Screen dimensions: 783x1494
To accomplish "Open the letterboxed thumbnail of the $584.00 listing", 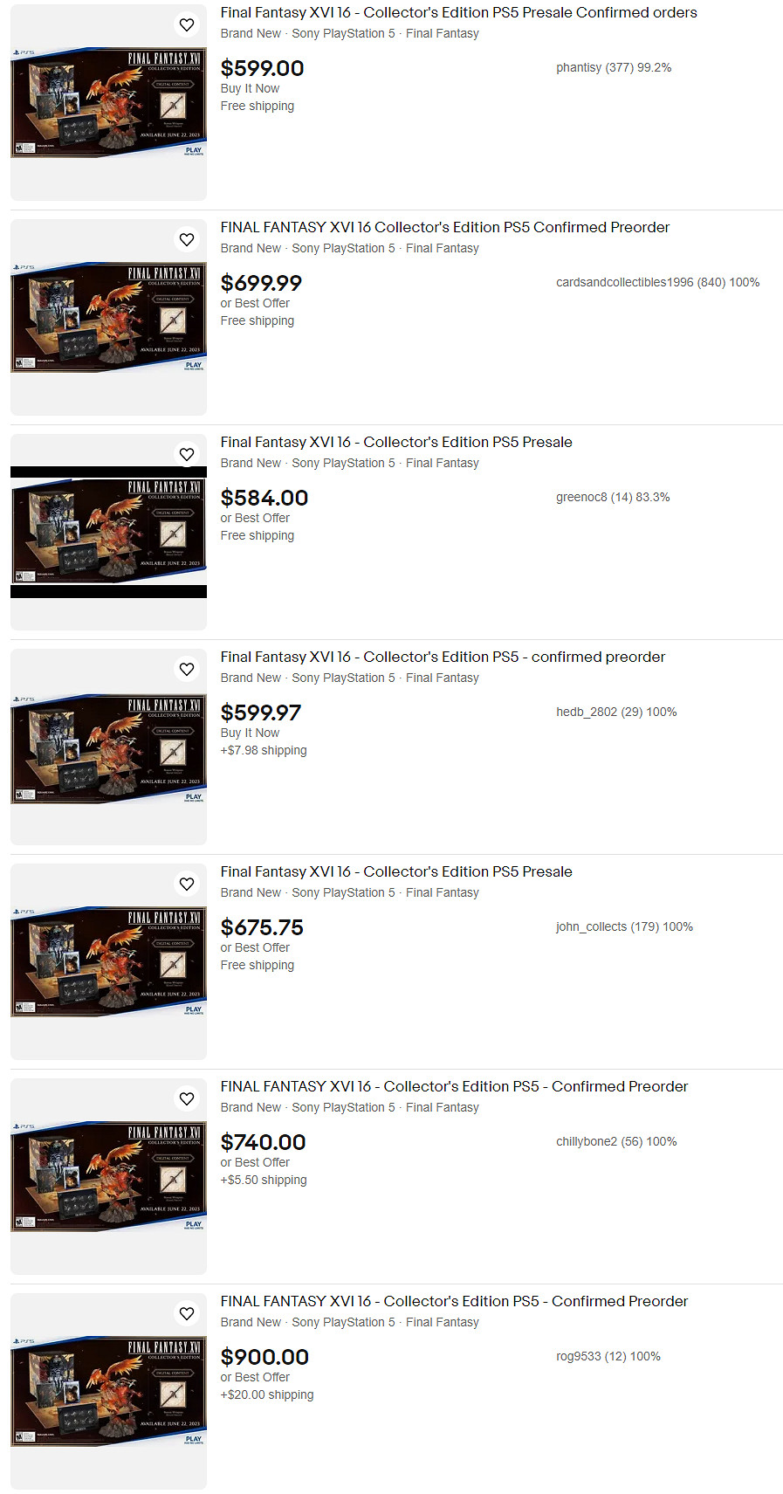I will tap(108, 532).
